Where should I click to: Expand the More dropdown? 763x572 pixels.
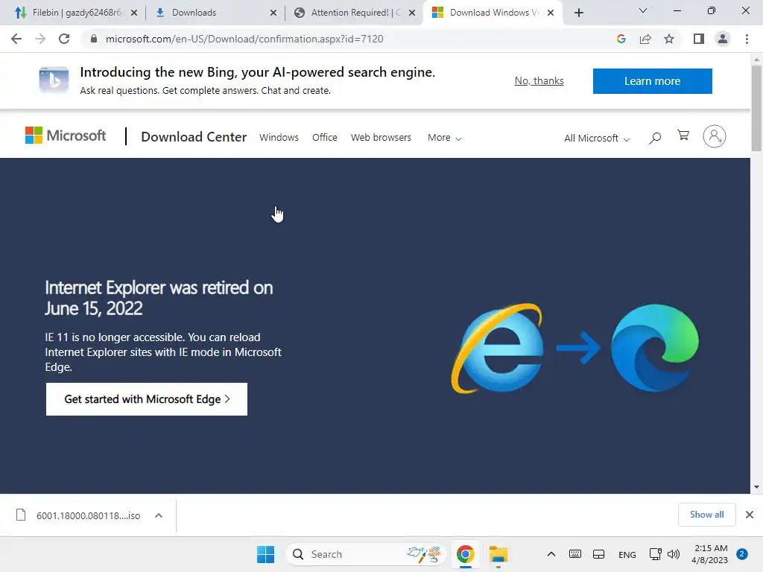click(x=444, y=138)
